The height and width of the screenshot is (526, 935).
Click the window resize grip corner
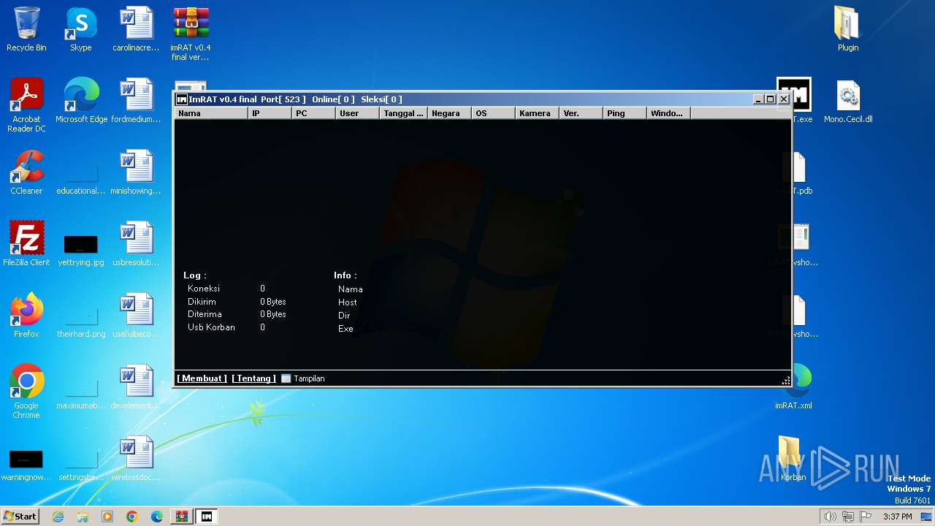(x=786, y=380)
